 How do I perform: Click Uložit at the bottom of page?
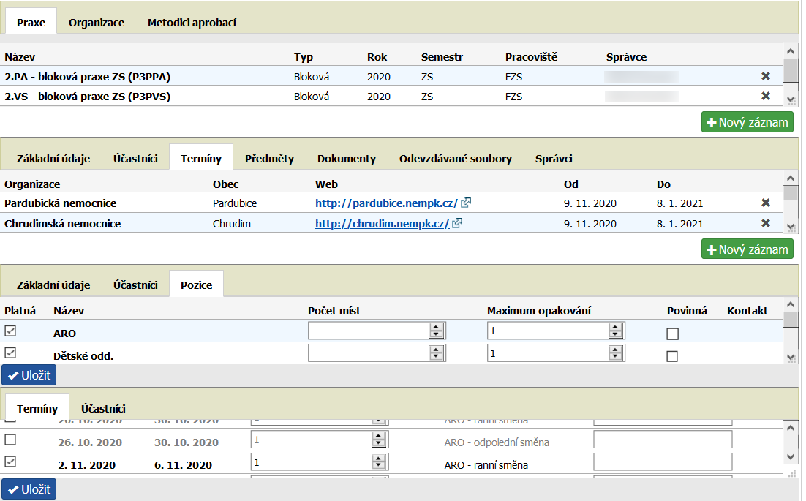[x=29, y=489]
